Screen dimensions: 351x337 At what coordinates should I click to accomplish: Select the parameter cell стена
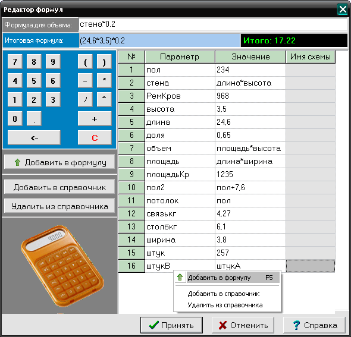(x=180, y=83)
